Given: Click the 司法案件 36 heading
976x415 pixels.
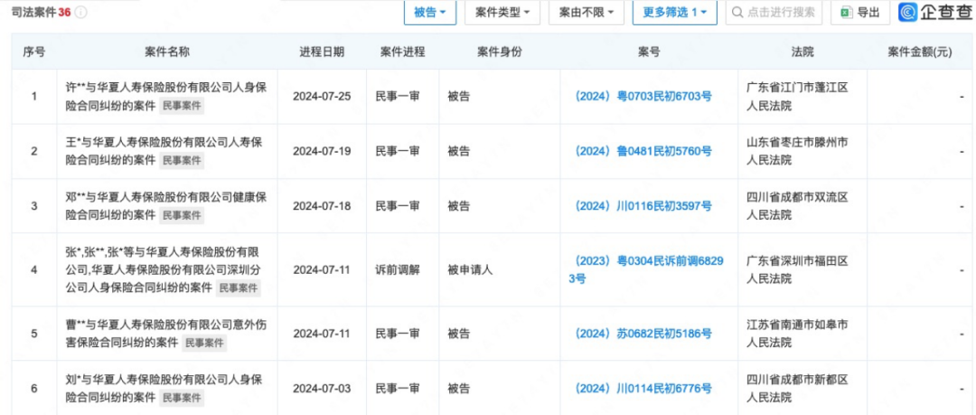Looking at the screenshot, I should pyautogui.click(x=41, y=13).
